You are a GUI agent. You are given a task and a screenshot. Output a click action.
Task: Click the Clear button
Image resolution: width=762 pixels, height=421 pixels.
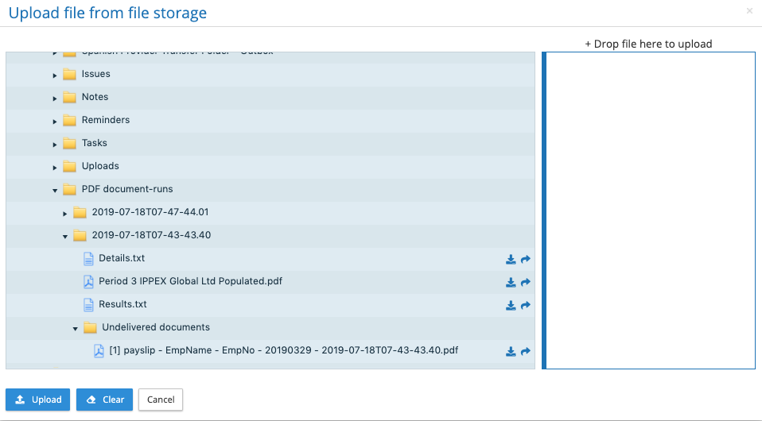[104, 400]
